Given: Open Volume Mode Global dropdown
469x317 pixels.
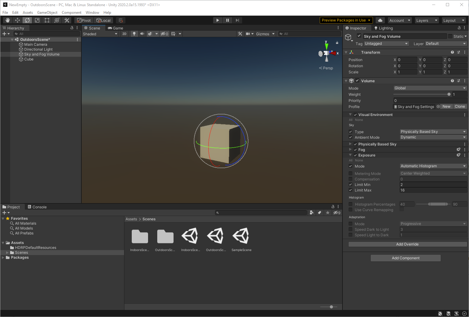Looking at the screenshot, I should [x=430, y=88].
